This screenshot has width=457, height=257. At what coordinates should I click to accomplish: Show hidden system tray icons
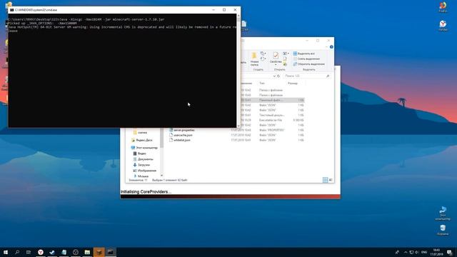pyautogui.click(x=406, y=252)
